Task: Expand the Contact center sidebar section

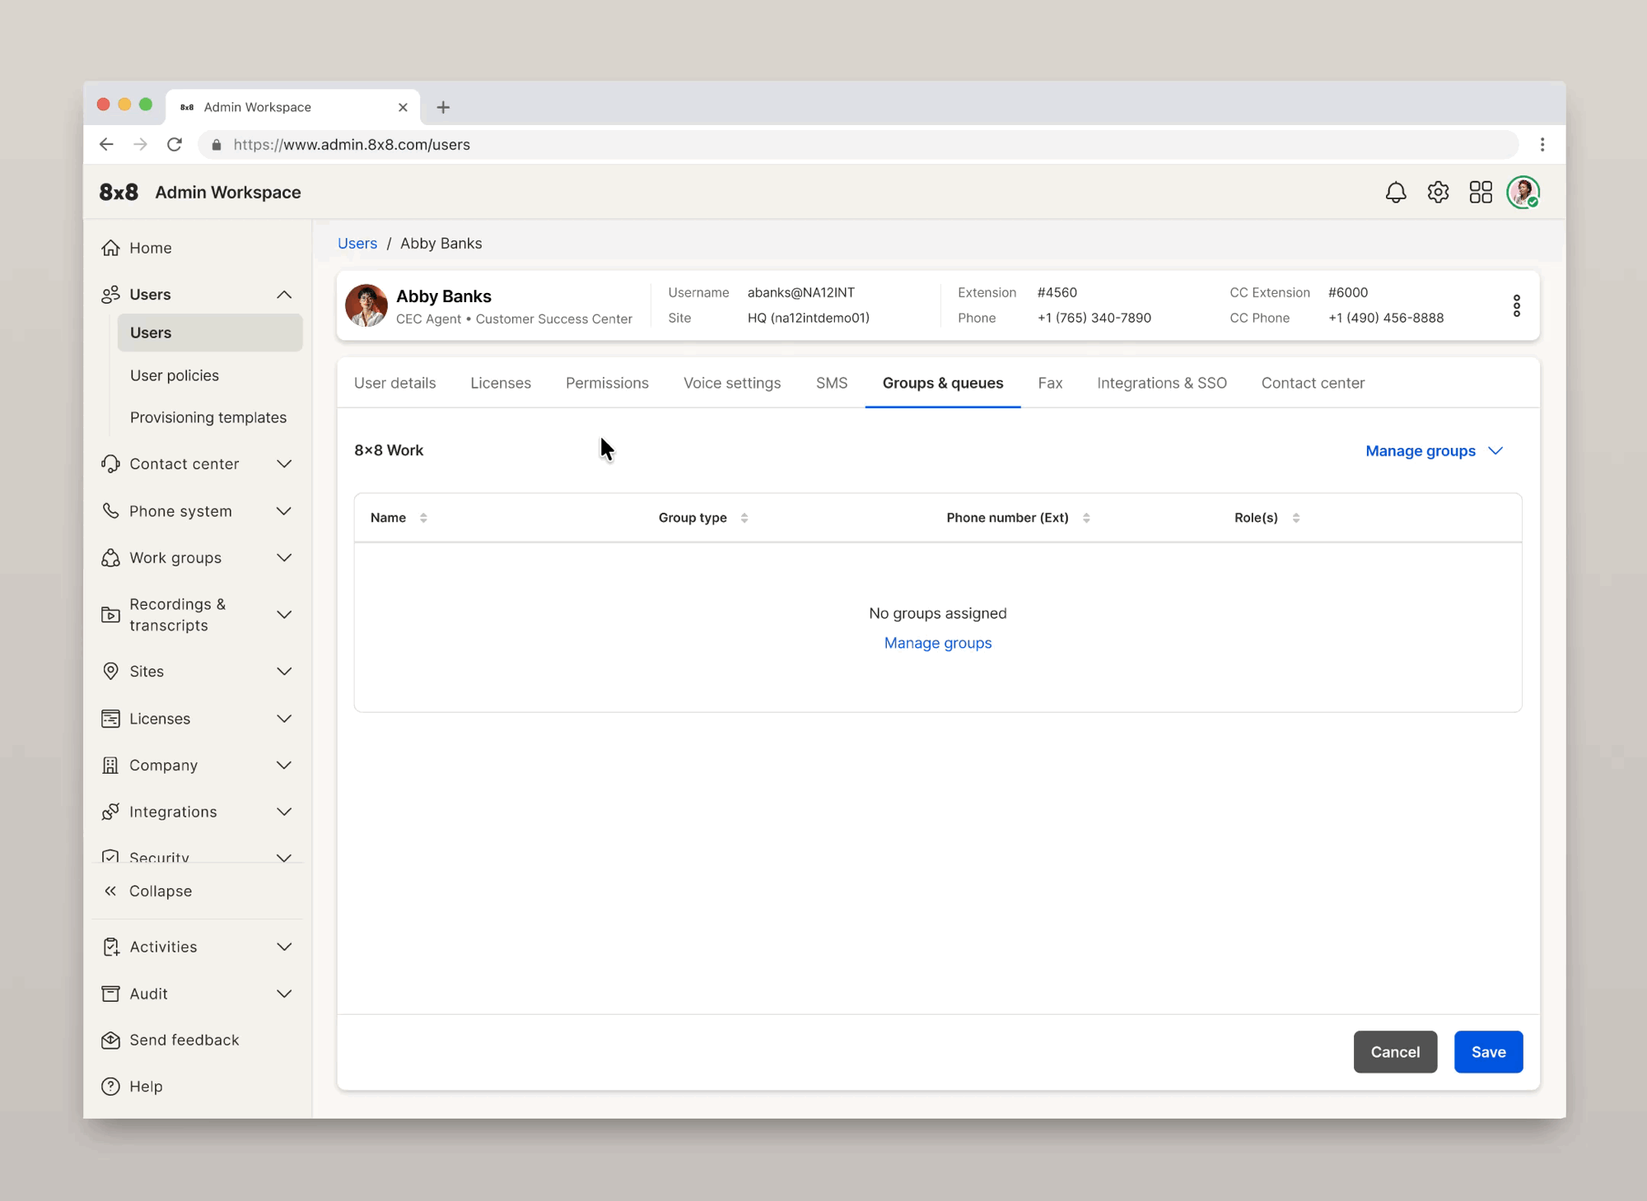Action: coord(284,464)
